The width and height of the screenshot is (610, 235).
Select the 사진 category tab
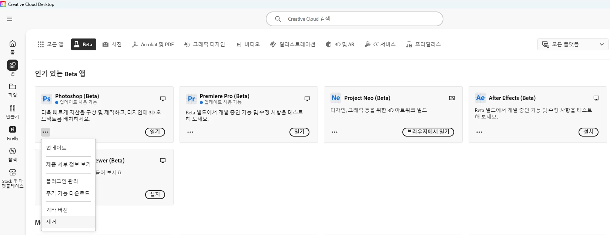tap(112, 44)
